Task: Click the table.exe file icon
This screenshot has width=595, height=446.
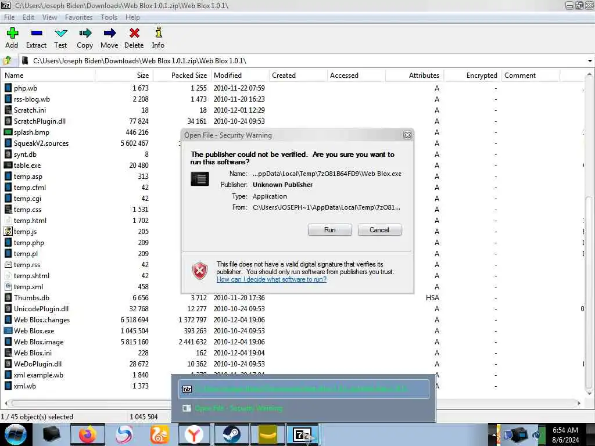Action: pyautogui.click(x=8, y=165)
